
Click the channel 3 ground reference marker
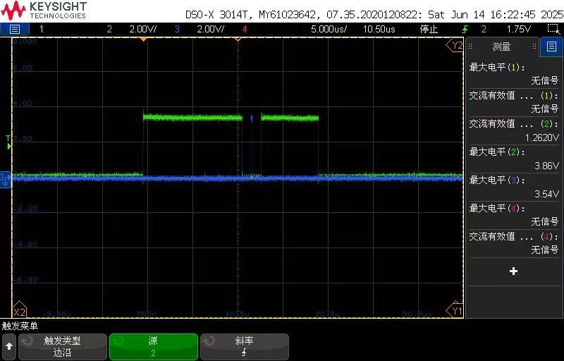(x=5, y=178)
